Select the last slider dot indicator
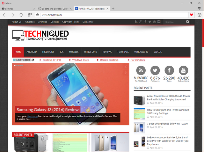This screenshot has width=204, height=152. pyautogui.click(x=22, y=66)
